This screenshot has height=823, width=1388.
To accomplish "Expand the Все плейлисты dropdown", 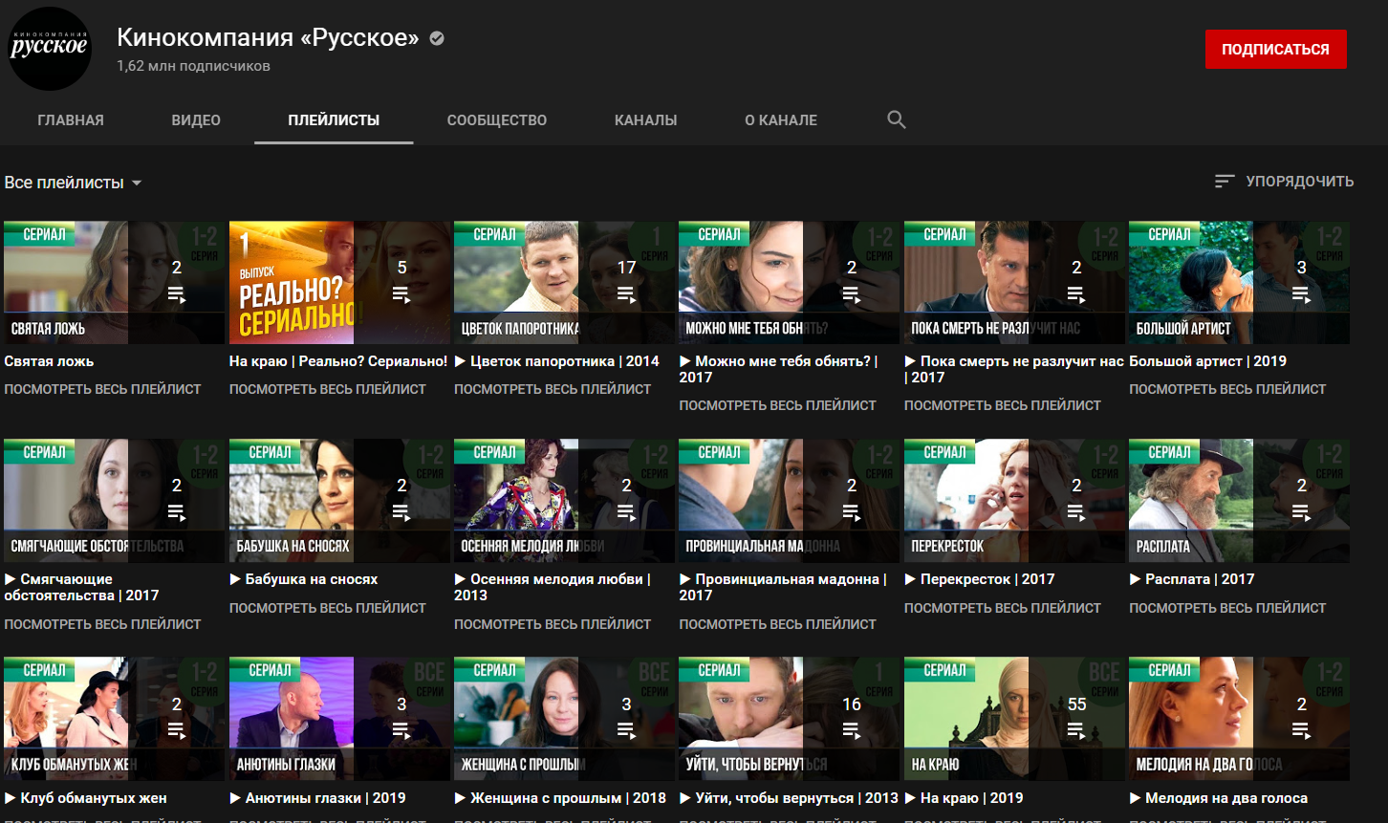I will click(x=74, y=183).
